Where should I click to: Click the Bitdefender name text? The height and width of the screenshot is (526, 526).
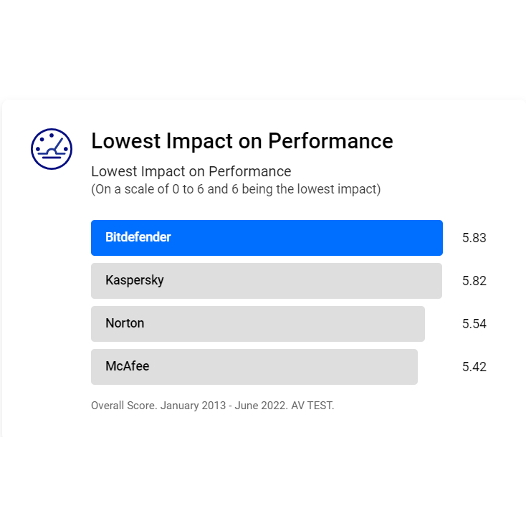(x=138, y=237)
